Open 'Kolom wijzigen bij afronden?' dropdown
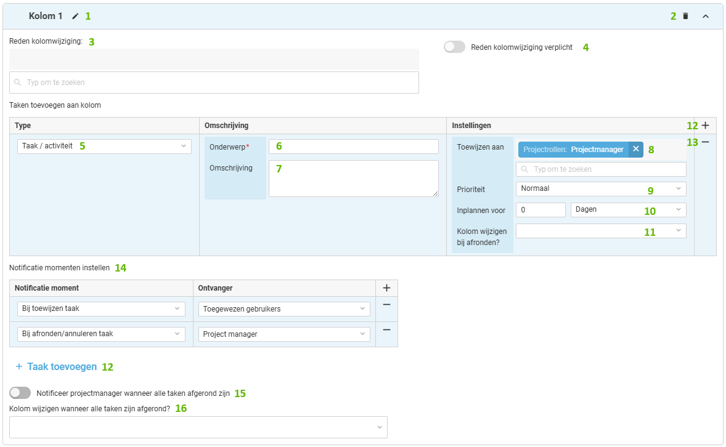This screenshot has width=726, height=447. [x=600, y=230]
